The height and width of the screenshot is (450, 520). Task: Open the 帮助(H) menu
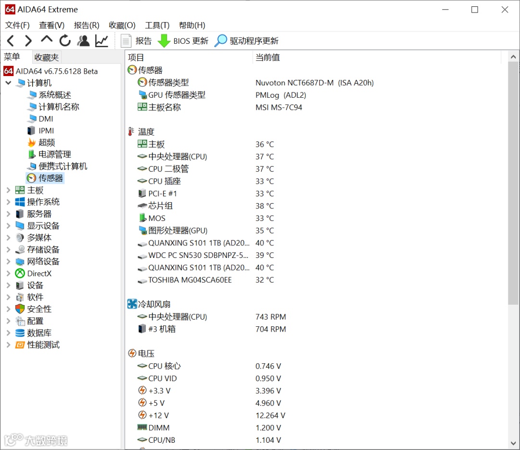click(192, 25)
